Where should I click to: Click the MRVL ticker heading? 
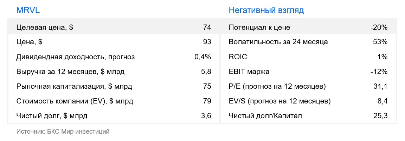coord(28,11)
